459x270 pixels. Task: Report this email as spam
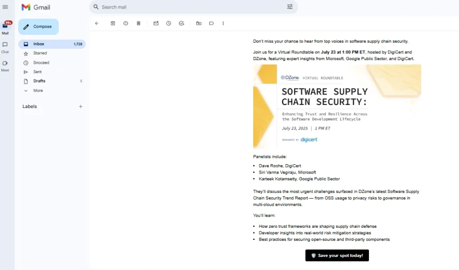click(x=126, y=23)
